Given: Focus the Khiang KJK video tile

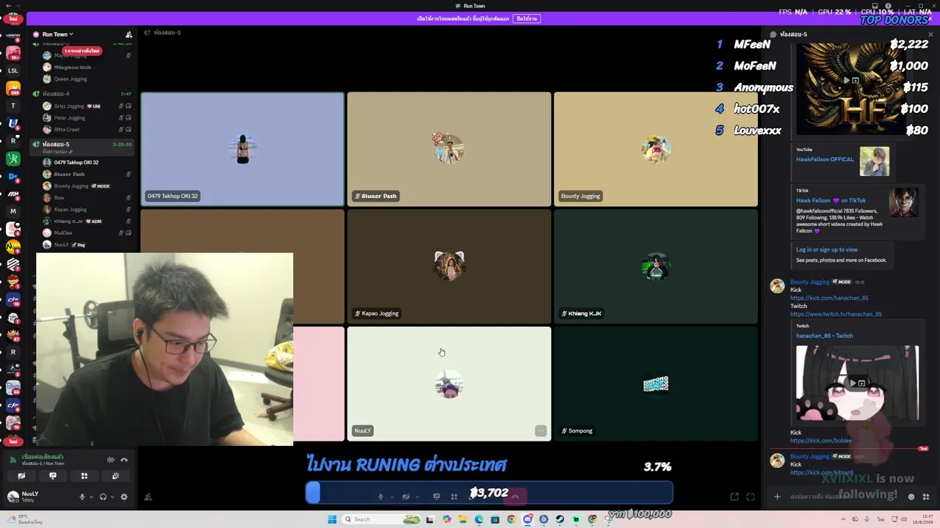Looking at the screenshot, I should click(x=656, y=266).
